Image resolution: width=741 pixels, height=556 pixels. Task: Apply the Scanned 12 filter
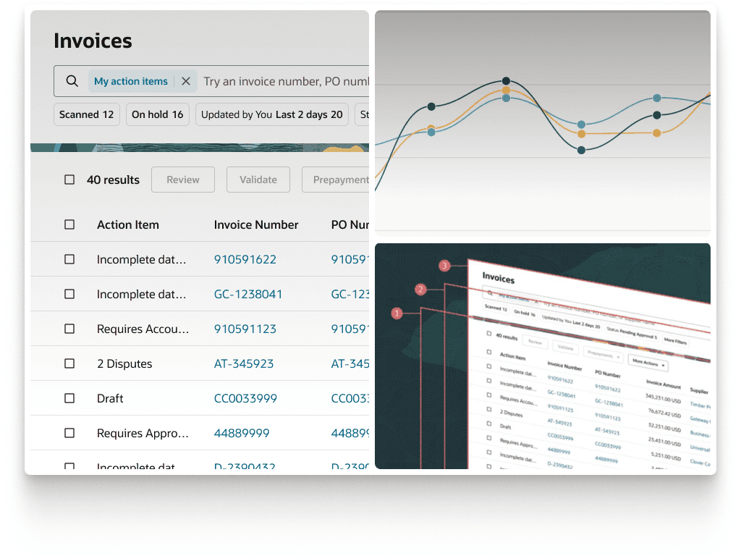pos(87,114)
